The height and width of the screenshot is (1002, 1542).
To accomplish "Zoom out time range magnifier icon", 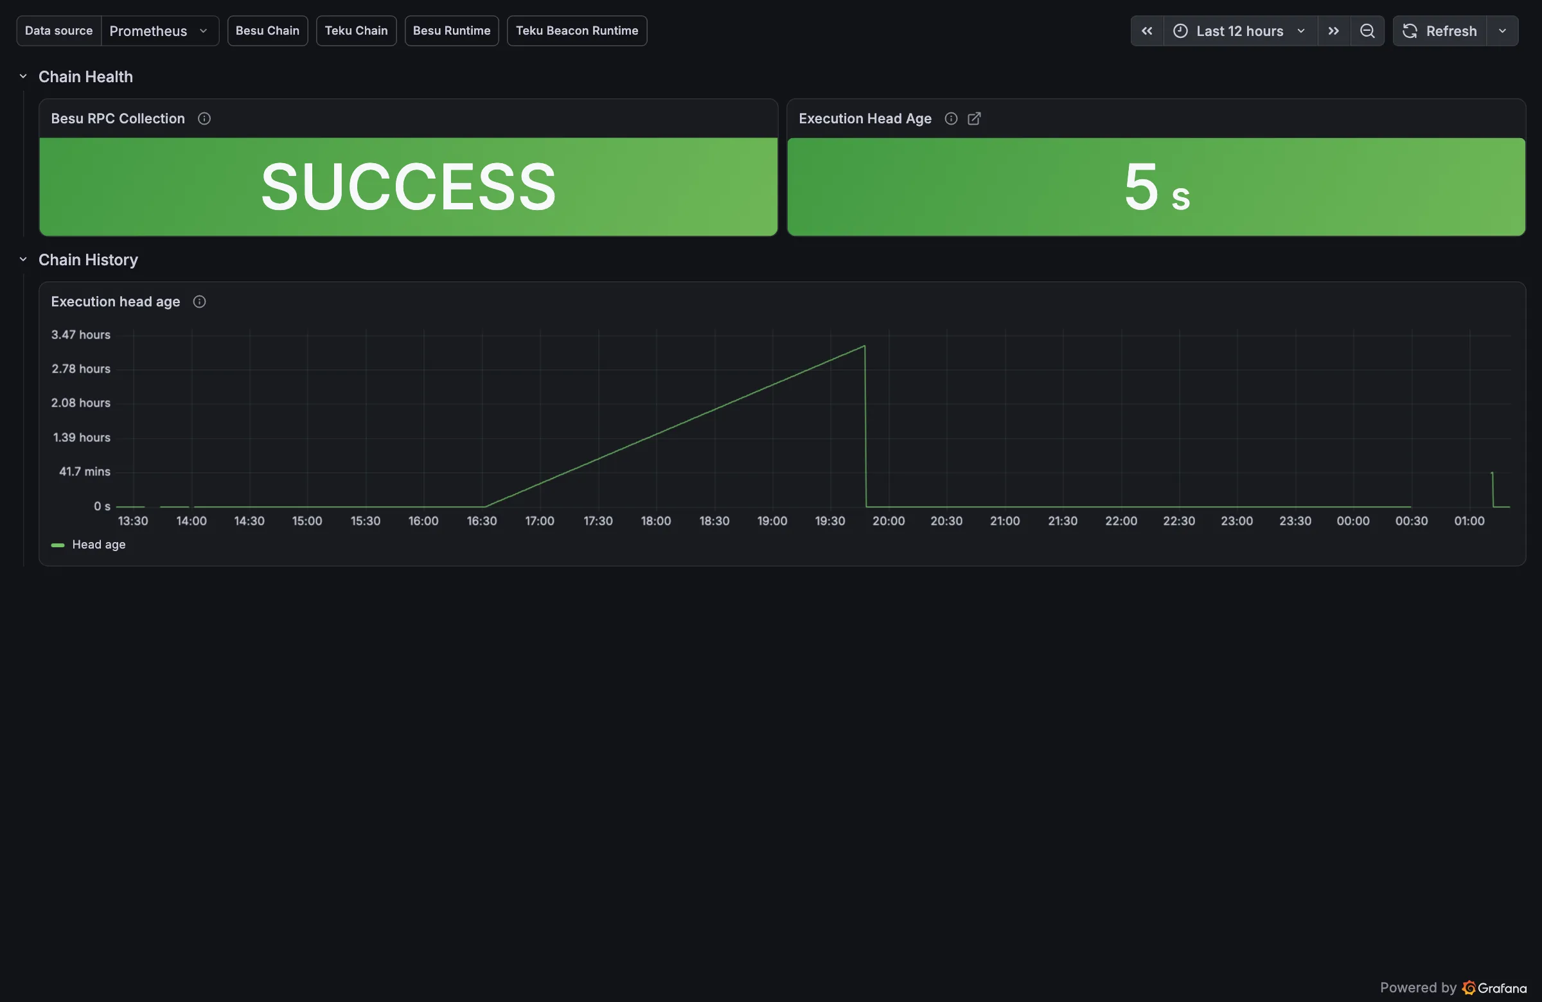I will pyautogui.click(x=1367, y=31).
